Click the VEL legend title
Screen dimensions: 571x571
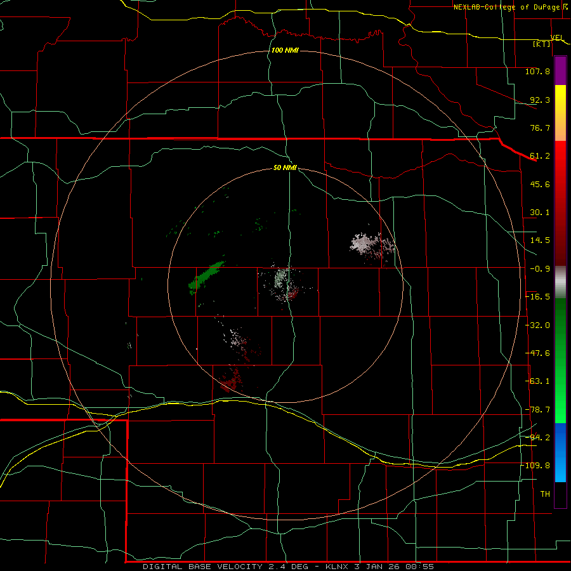tap(557, 37)
